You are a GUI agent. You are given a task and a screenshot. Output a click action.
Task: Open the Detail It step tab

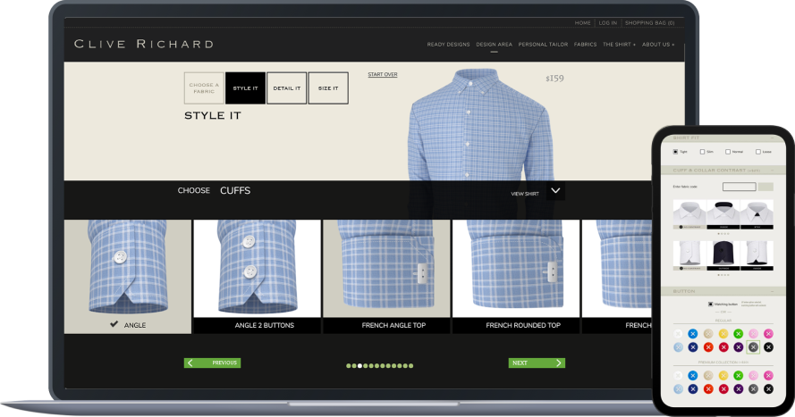pyautogui.click(x=286, y=88)
